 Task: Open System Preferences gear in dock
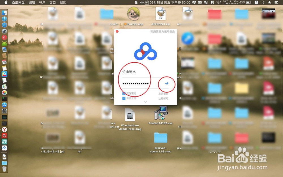pyautogui.click(x=4, y=111)
